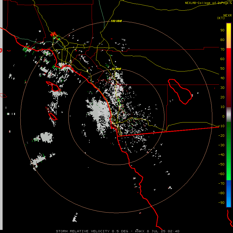
Task: Select the -40 value on the velocity scale
Action: click(x=221, y=155)
